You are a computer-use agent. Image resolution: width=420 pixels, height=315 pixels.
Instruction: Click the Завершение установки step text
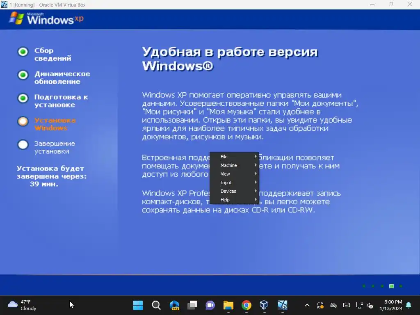click(x=55, y=147)
